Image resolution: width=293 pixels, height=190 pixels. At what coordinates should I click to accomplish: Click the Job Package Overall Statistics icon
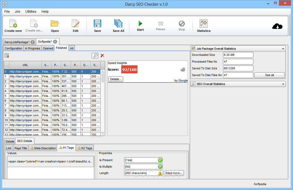click(x=194, y=48)
